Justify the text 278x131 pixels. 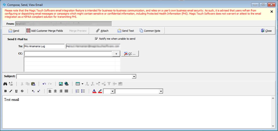tap(66, 91)
